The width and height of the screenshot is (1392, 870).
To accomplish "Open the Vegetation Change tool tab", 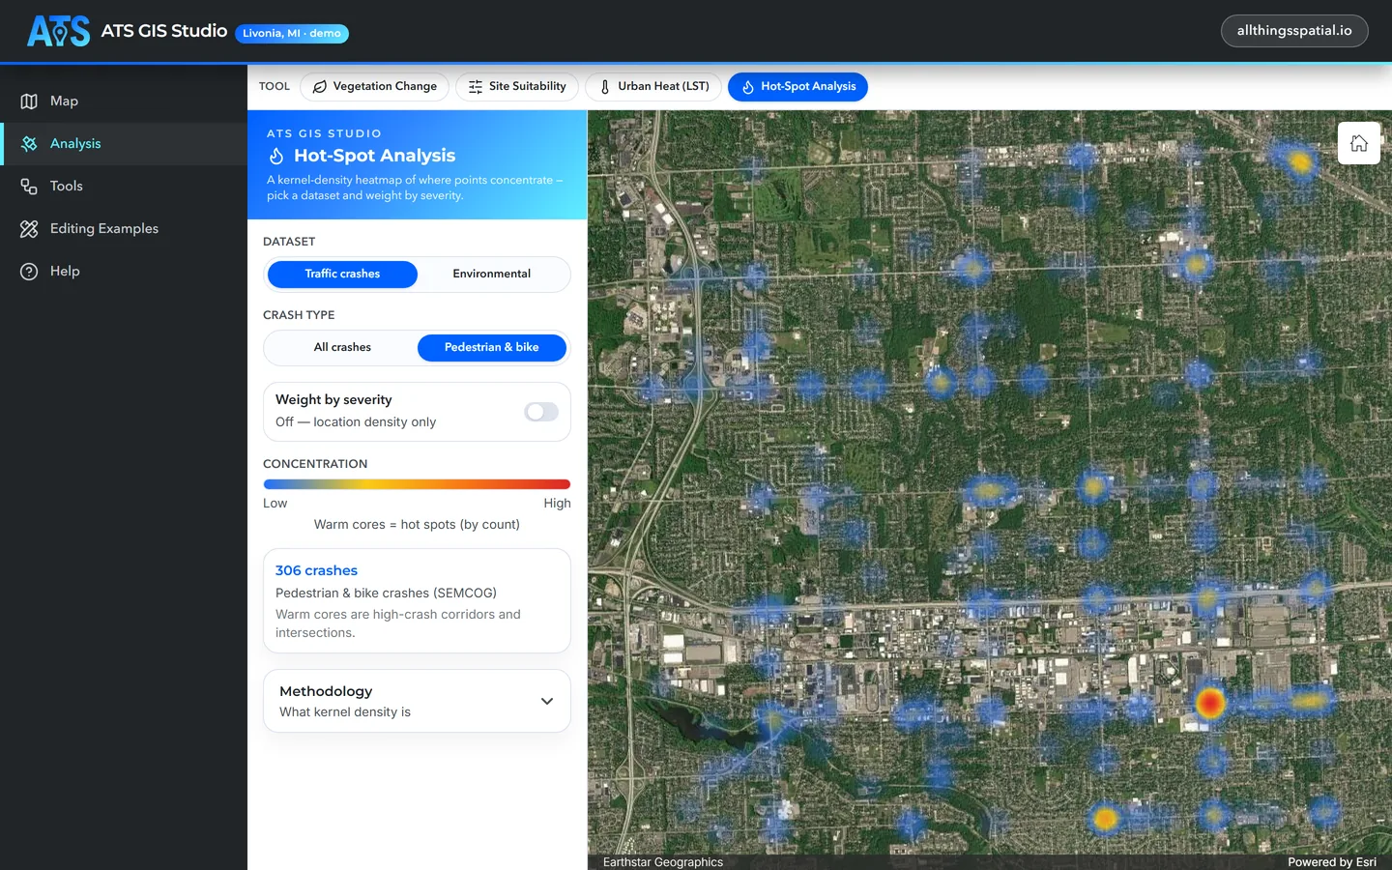I will coord(374,87).
